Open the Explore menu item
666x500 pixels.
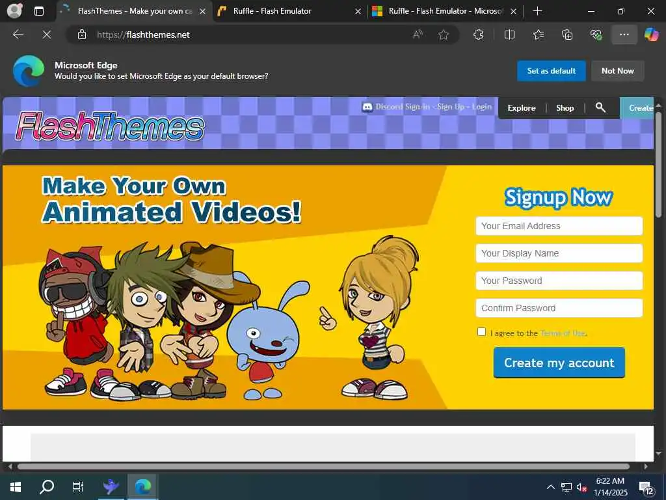tap(522, 108)
